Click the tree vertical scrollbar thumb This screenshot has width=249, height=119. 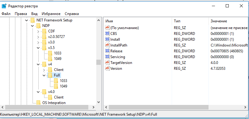tap(99, 62)
